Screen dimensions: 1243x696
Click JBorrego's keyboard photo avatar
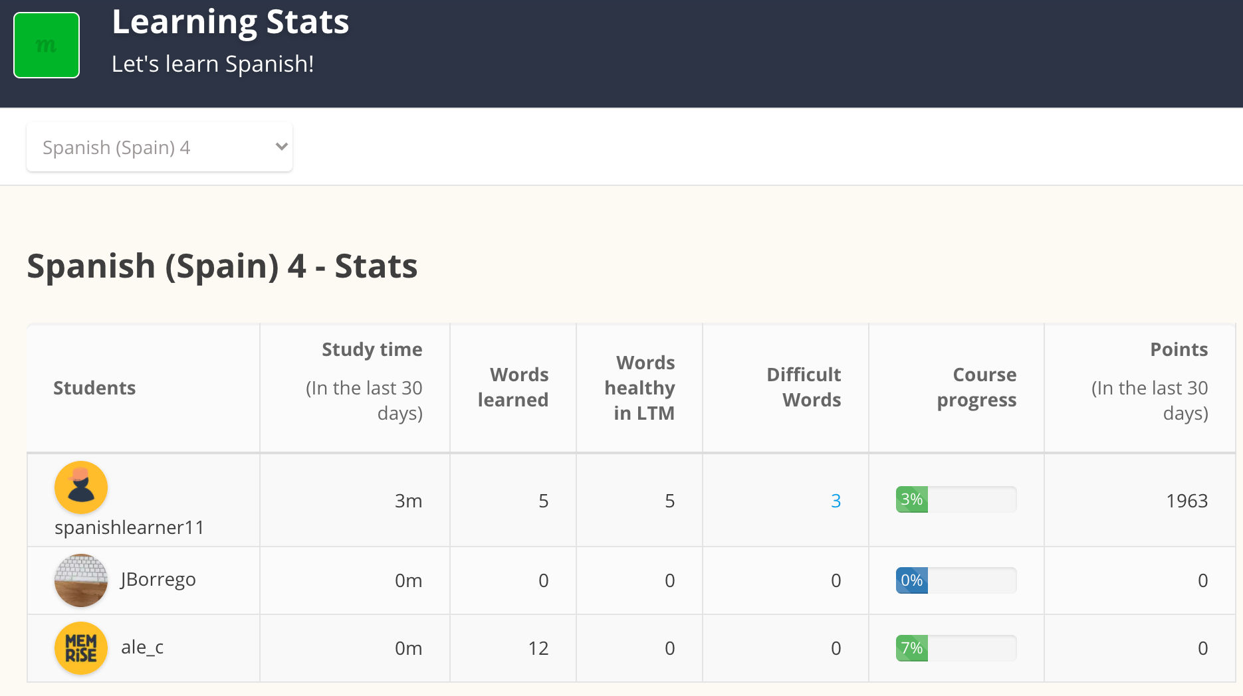point(81,580)
